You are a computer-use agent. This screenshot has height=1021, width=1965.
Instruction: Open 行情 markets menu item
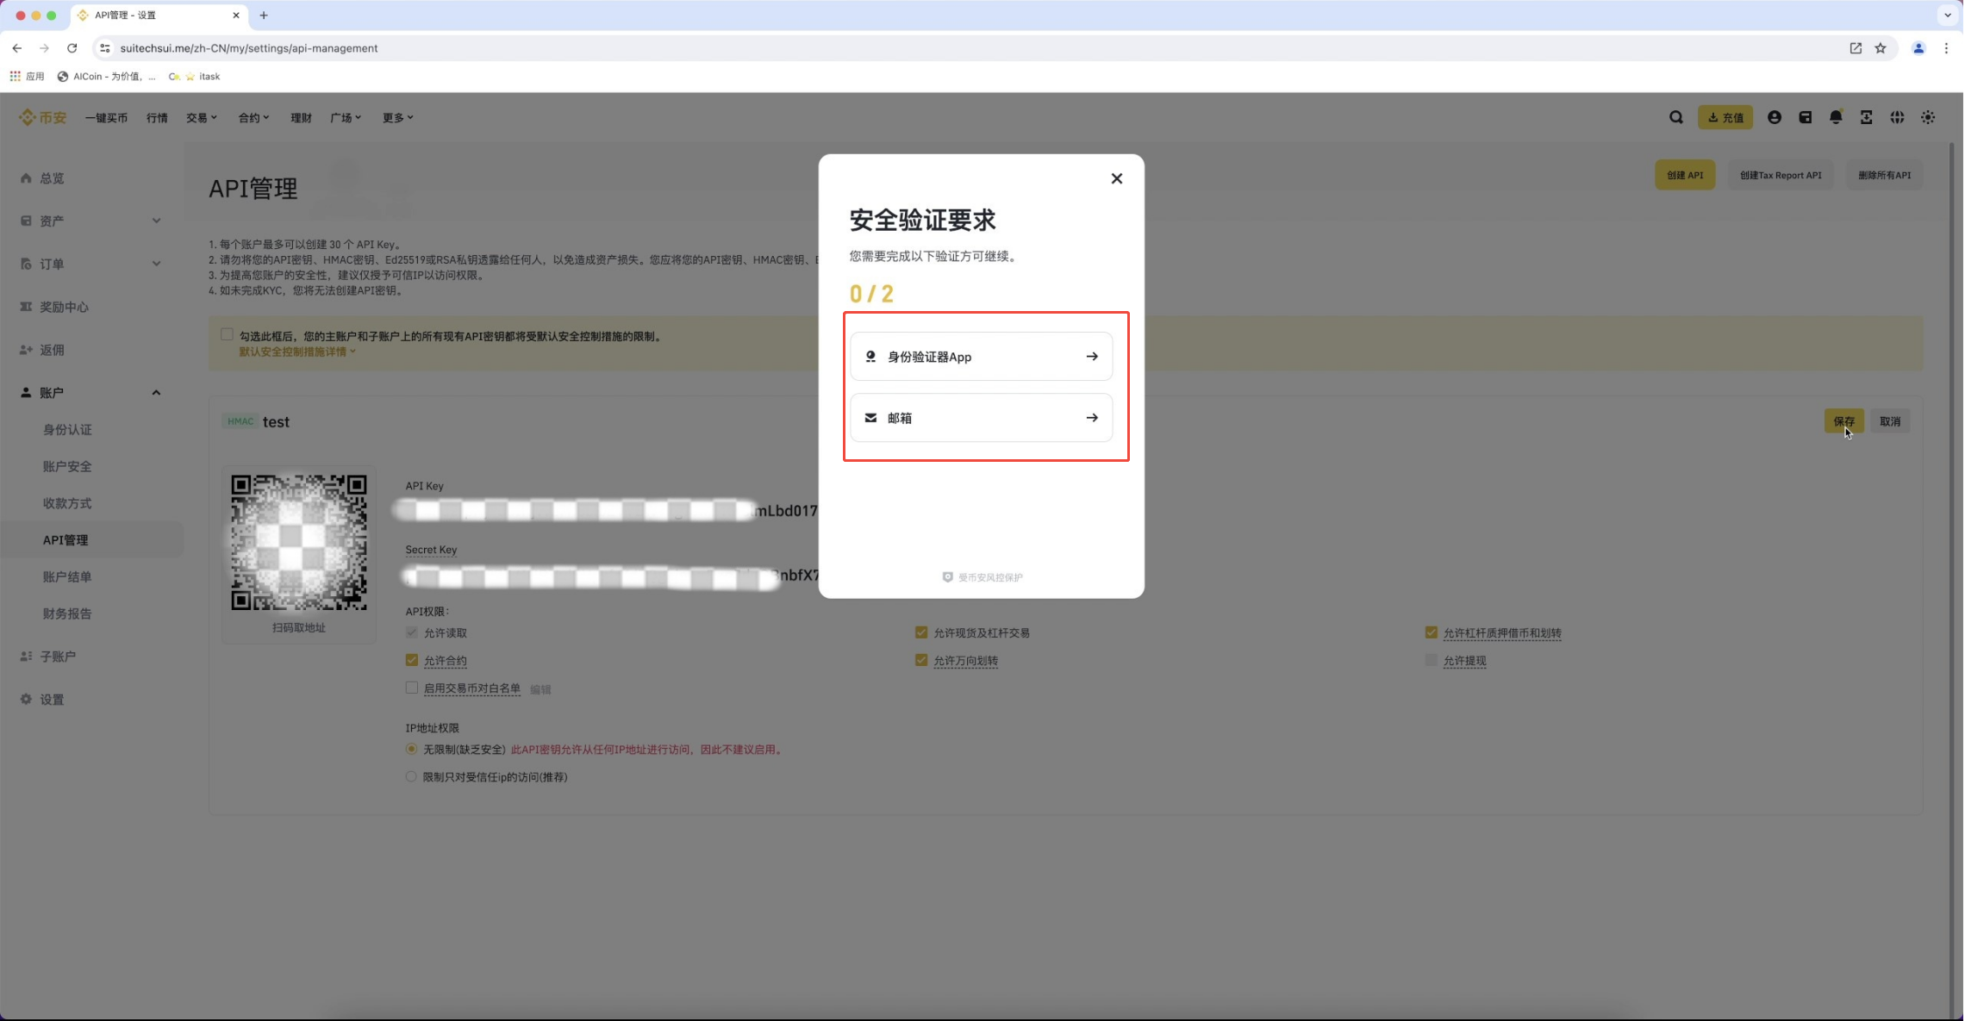tap(157, 118)
